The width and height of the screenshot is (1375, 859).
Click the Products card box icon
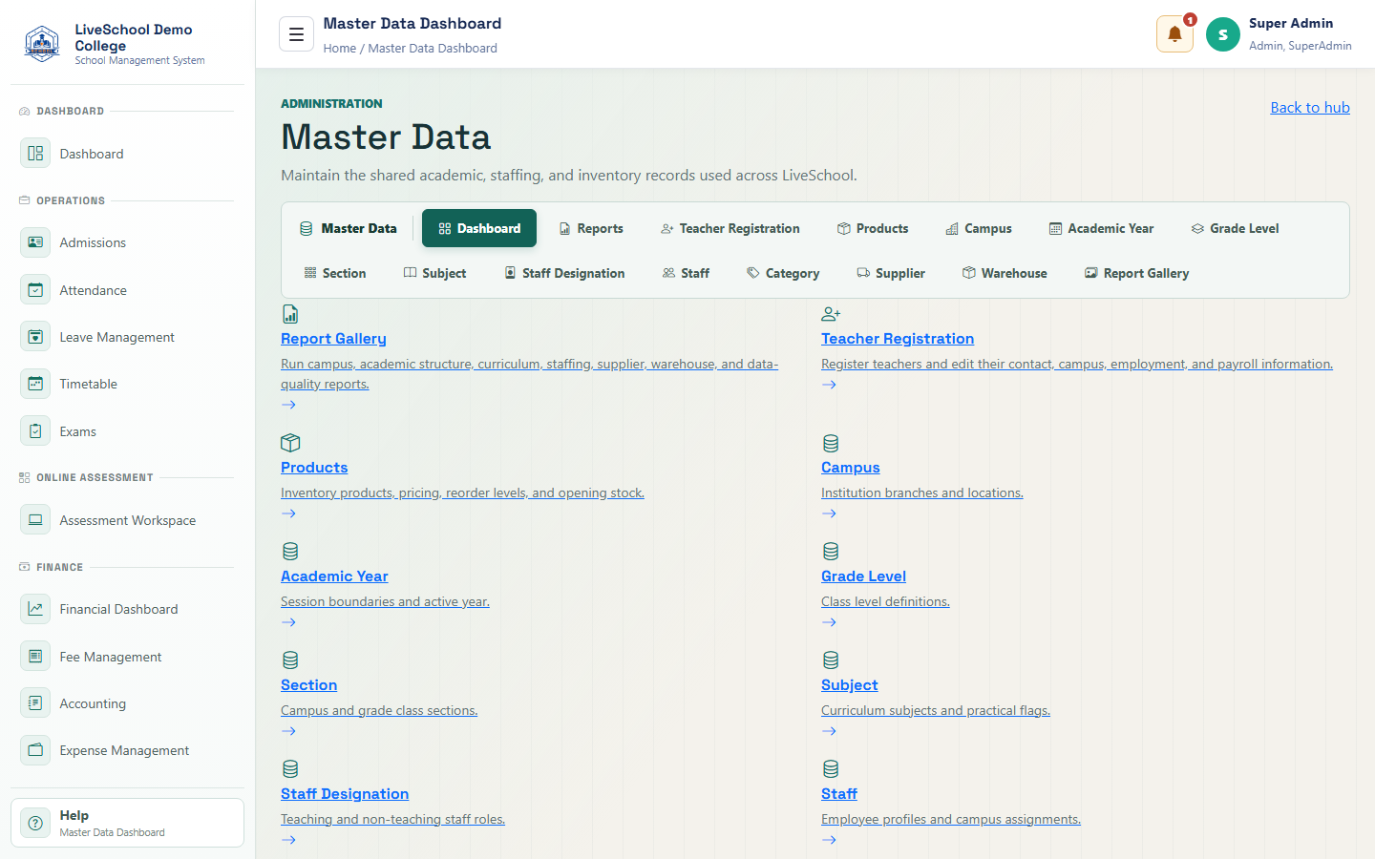tap(290, 443)
